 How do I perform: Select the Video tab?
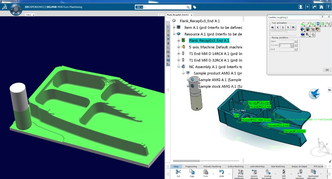point(28,15)
